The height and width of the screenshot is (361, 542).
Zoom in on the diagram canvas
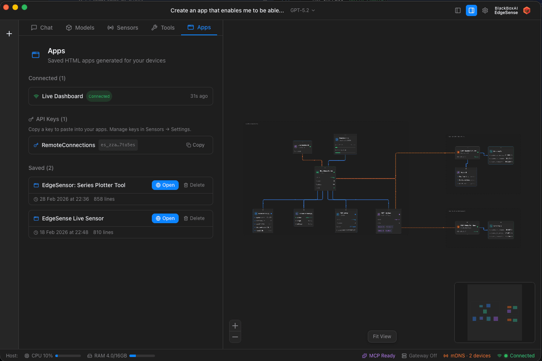[235, 326]
